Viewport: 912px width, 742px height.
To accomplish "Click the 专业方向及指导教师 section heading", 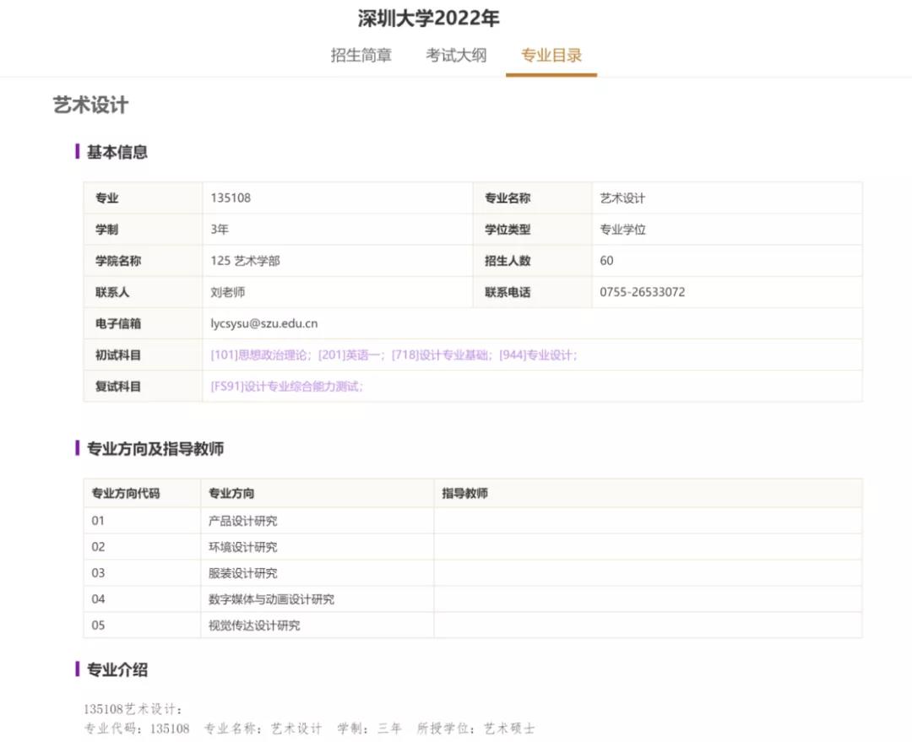I will [x=155, y=448].
